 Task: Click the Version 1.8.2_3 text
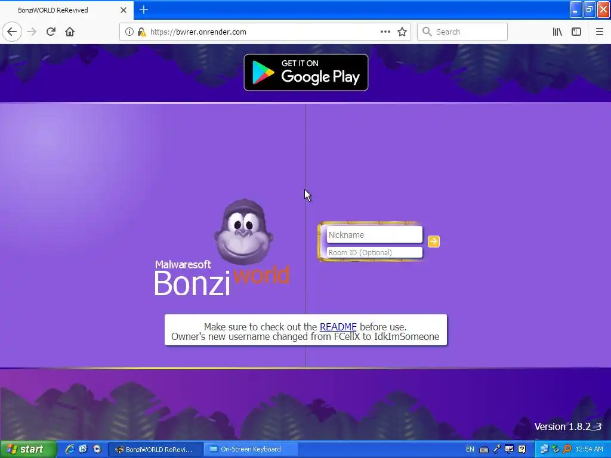click(568, 426)
